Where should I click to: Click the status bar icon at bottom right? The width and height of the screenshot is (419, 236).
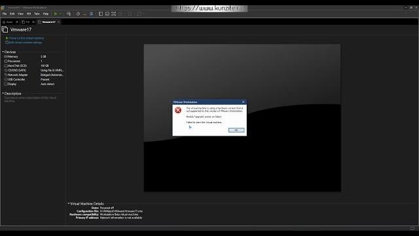412,228
